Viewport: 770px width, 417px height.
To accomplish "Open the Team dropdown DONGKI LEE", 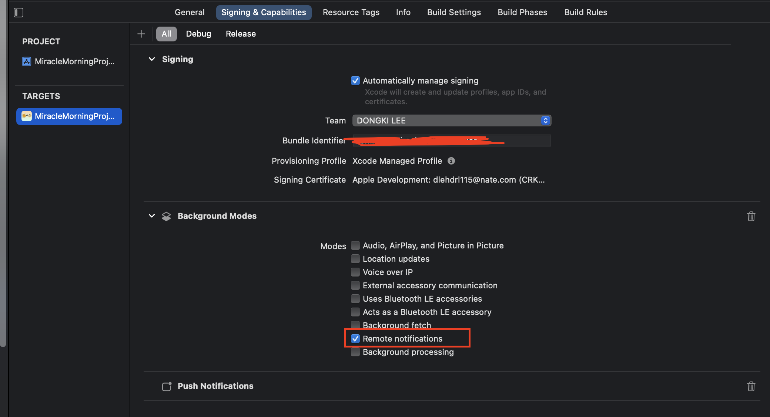I will (x=451, y=121).
